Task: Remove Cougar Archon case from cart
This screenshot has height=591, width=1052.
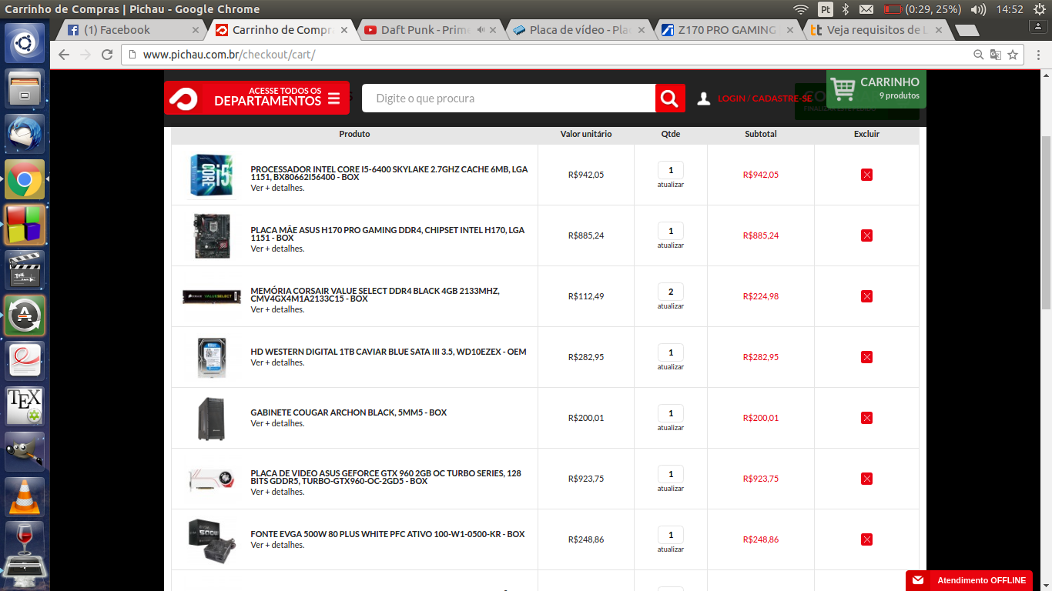Action: (x=866, y=418)
